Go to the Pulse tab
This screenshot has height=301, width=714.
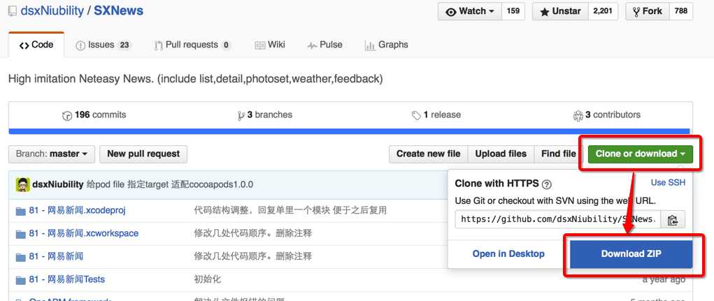(x=324, y=45)
